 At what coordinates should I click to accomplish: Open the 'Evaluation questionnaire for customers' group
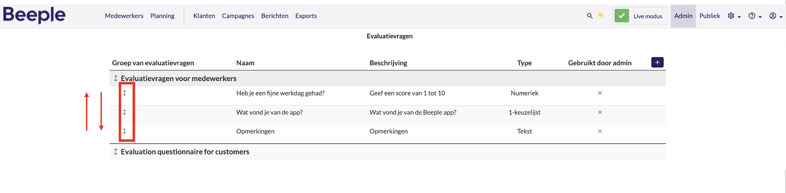pos(185,152)
